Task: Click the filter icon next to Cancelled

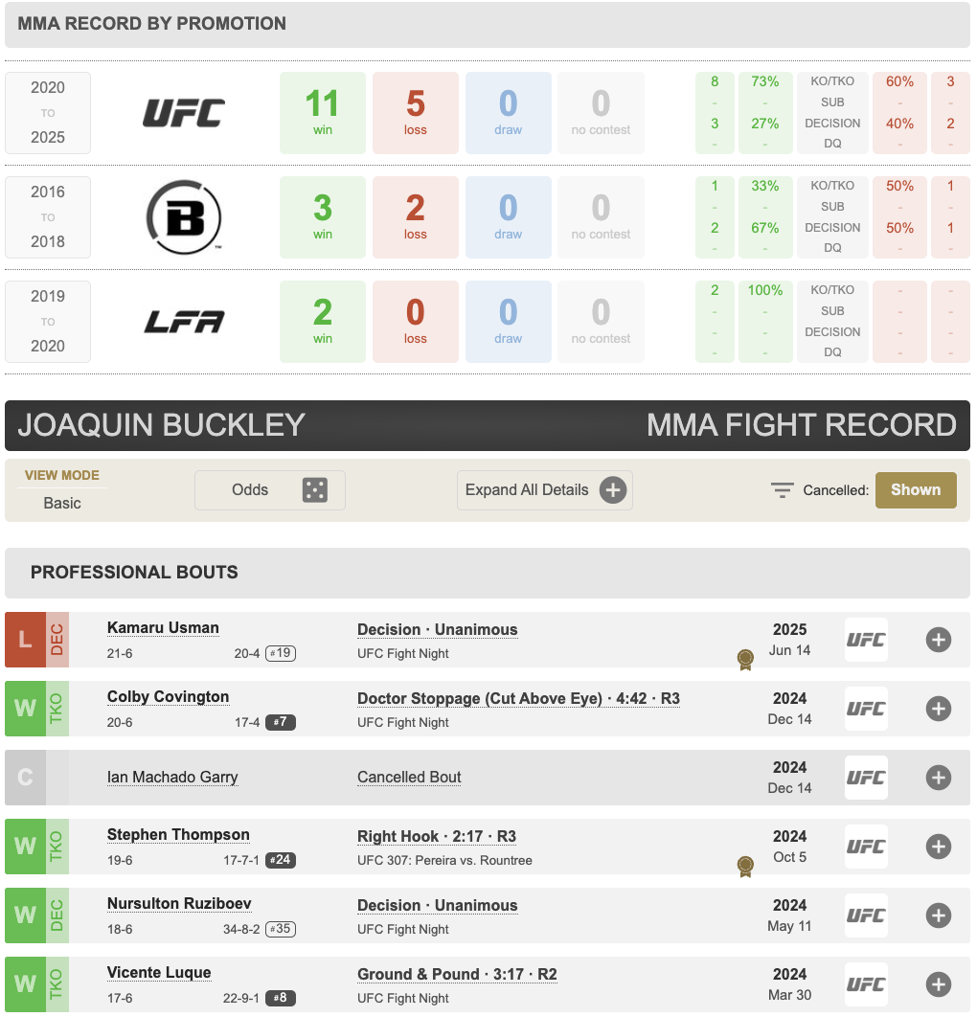Action: [x=783, y=490]
